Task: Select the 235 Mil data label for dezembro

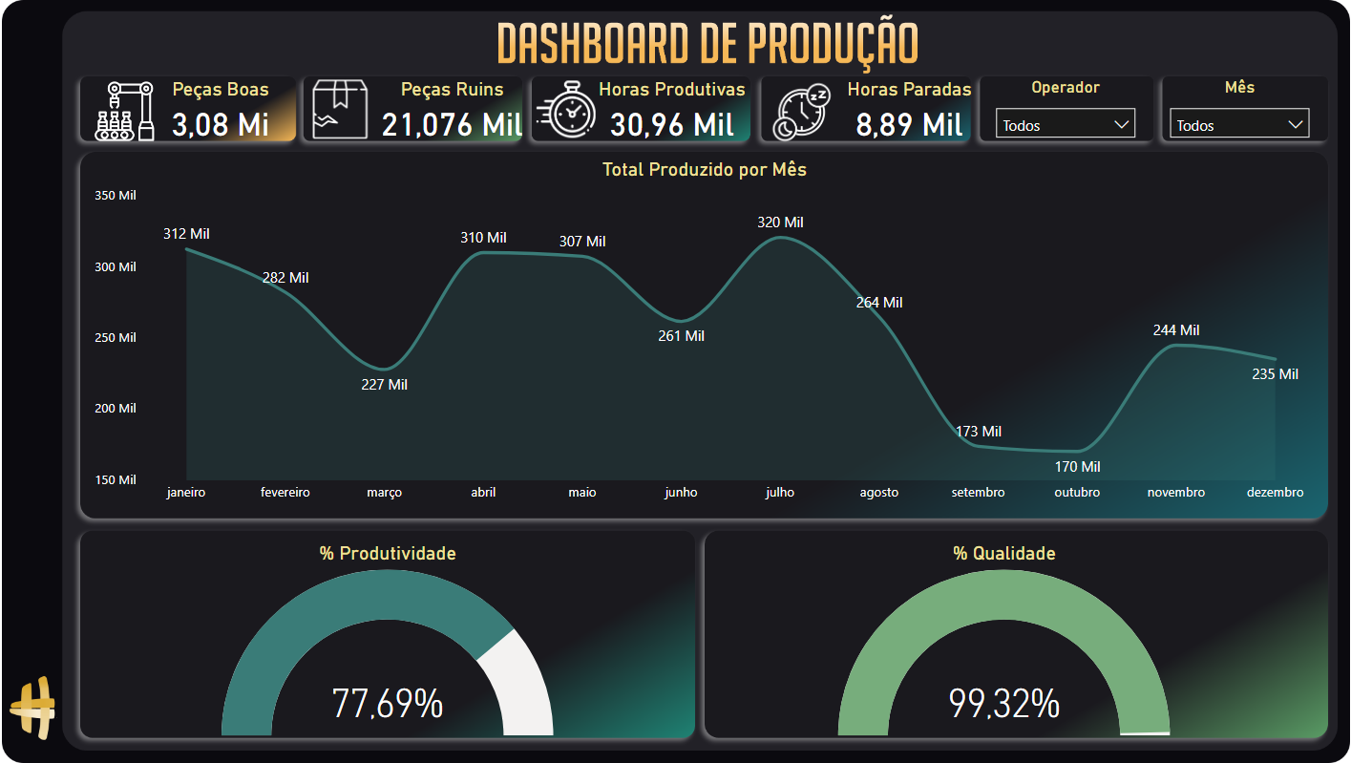Action: (1276, 374)
